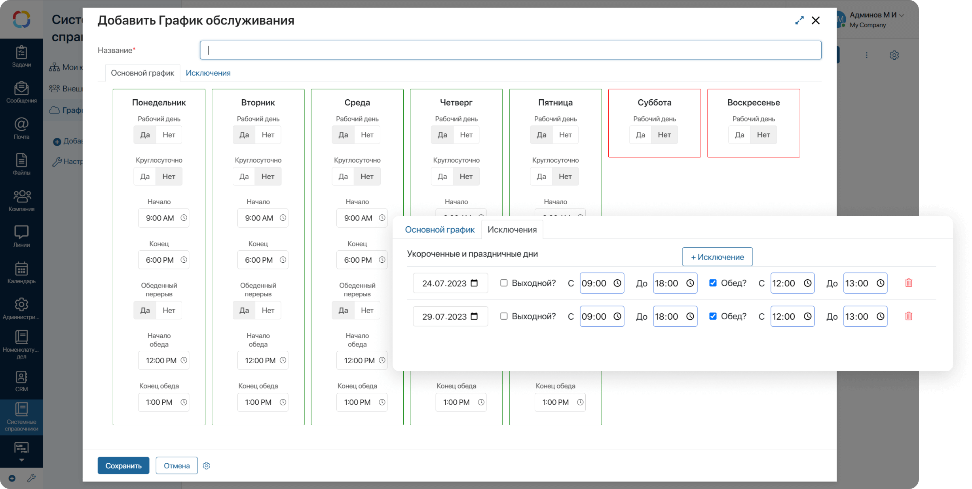Click clock icon in Вторник Конец field
The height and width of the screenshot is (489, 972).
(x=283, y=260)
